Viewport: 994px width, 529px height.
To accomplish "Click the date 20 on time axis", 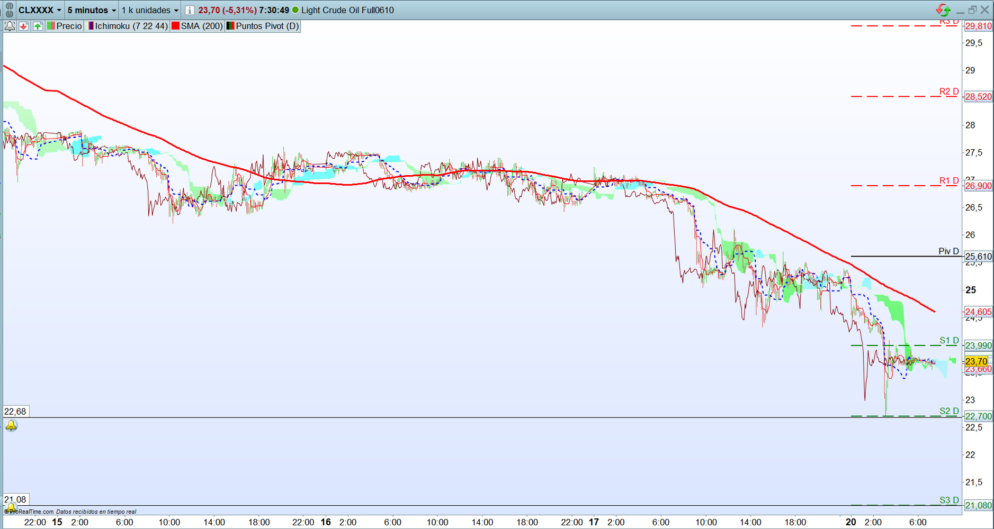I will click(x=850, y=522).
